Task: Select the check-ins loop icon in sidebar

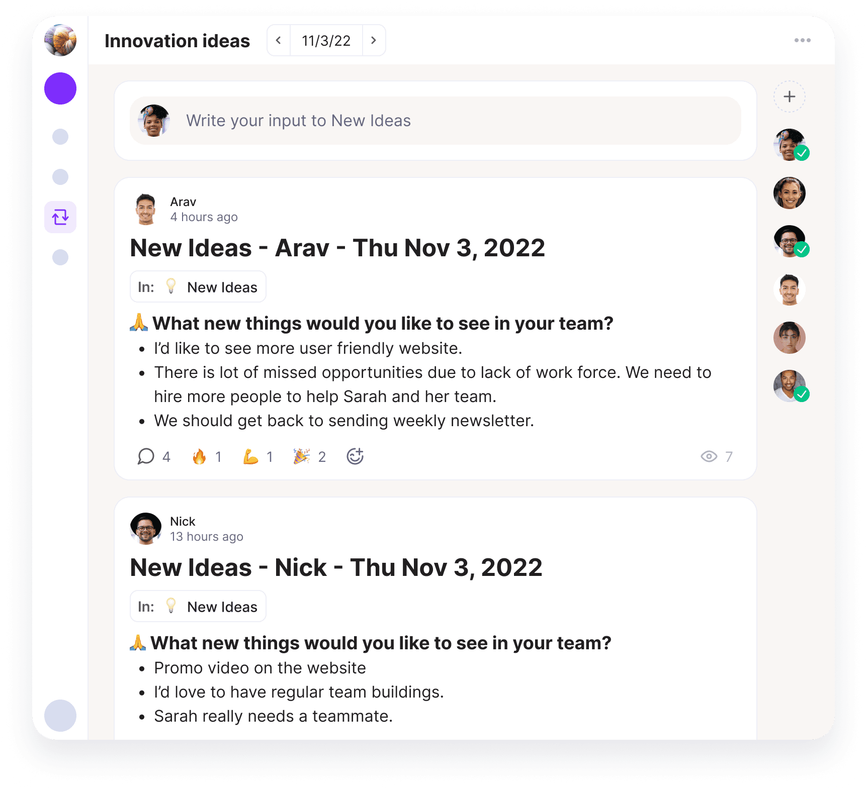Action: 60,217
